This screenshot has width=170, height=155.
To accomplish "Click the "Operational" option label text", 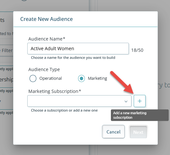I will 51,78.
